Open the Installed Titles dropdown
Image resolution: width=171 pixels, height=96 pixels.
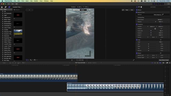click(x=17, y=7)
